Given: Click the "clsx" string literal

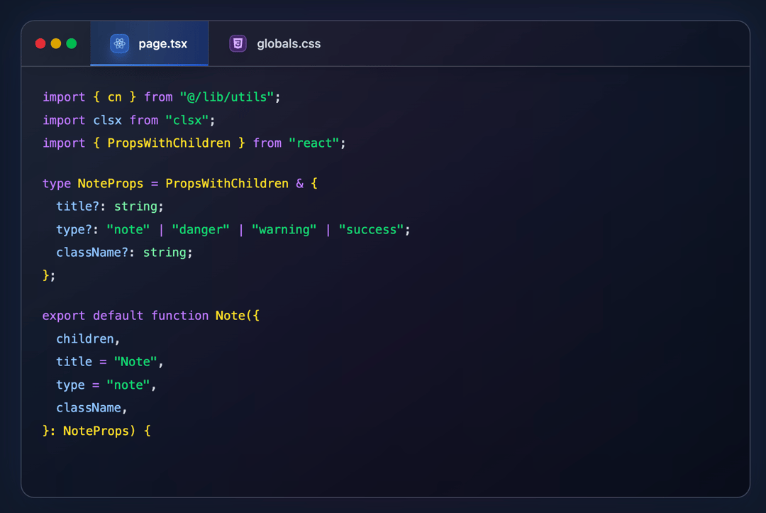Looking at the screenshot, I should click(x=187, y=120).
